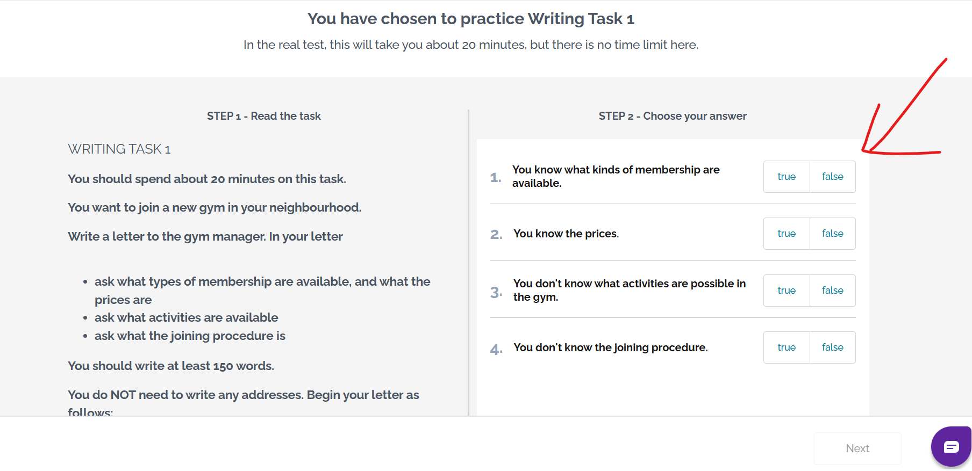Viewport: 972px width, 471px height.
Task: Click the "STEP 1 - Read the task" heading
Action: [263, 116]
